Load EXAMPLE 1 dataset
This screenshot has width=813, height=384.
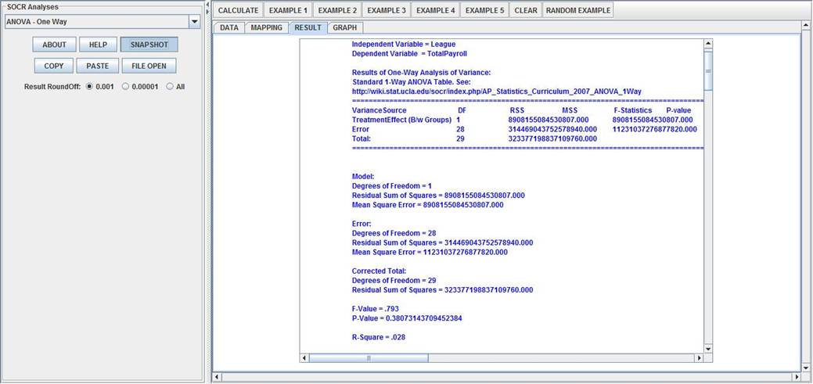[288, 10]
